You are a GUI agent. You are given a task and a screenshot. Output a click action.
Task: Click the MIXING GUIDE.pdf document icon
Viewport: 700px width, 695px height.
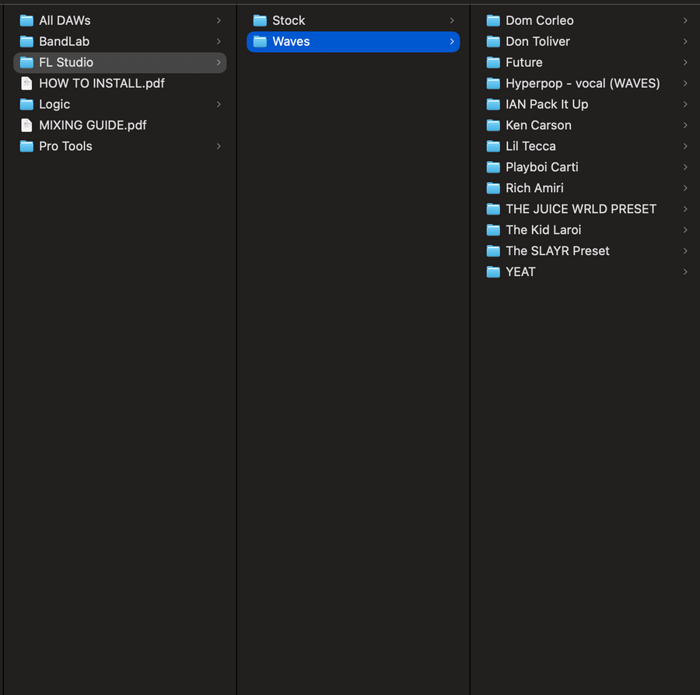tap(26, 125)
